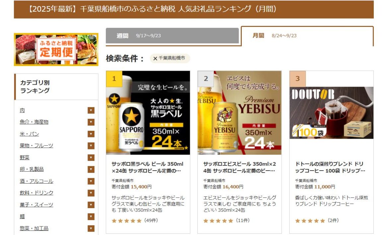Select the 月間 ranking tab
Screen dimensions: 388x235
tap(307, 36)
